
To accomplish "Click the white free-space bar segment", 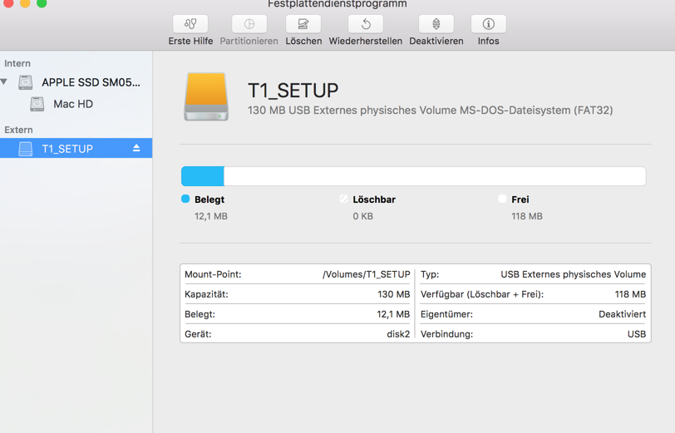I will click(x=435, y=176).
